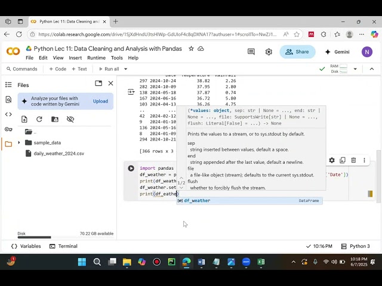Open the cell more-options menu
The image size is (382, 286).
point(365,160)
